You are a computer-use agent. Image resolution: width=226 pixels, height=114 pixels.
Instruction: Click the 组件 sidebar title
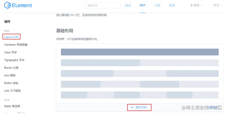coord(7,22)
